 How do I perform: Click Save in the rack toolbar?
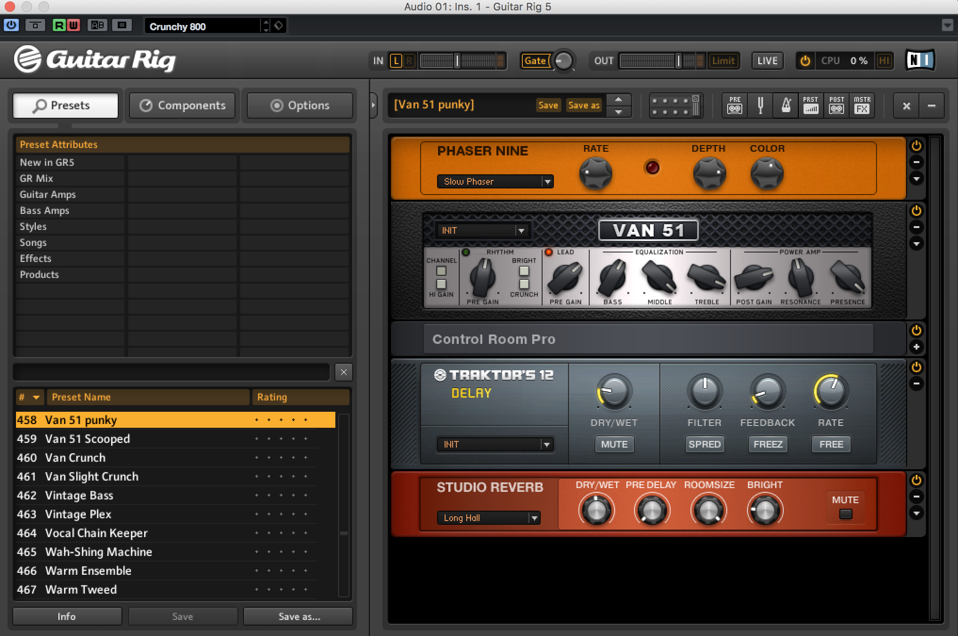click(x=548, y=105)
